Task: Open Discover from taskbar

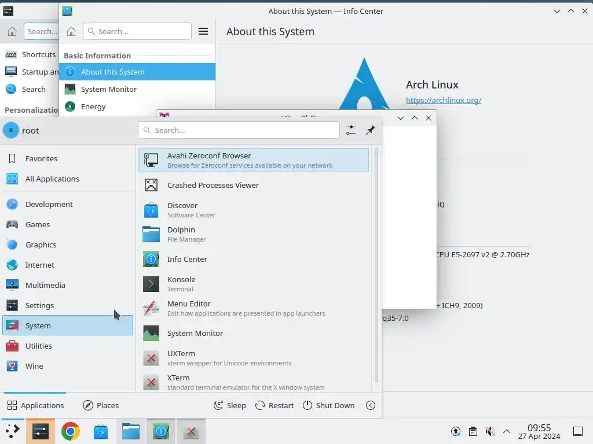Action: tap(101, 431)
